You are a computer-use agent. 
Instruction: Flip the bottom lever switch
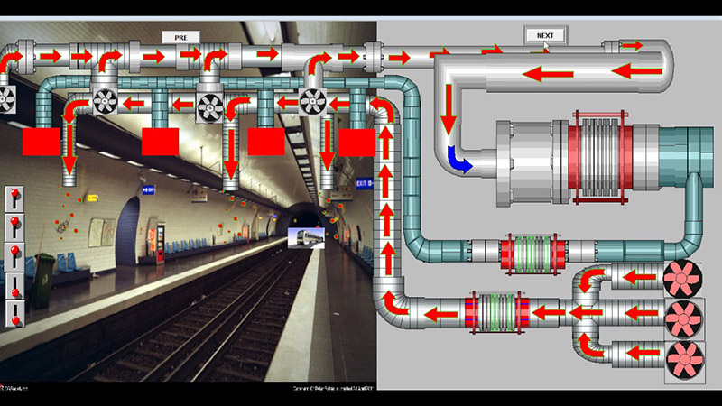pyautogui.click(x=15, y=315)
